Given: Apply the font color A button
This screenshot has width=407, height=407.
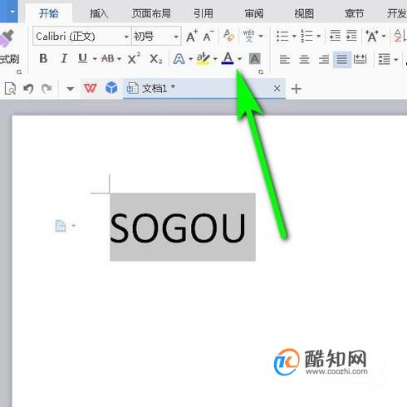Looking at the screenshot, I should (228, 58).
